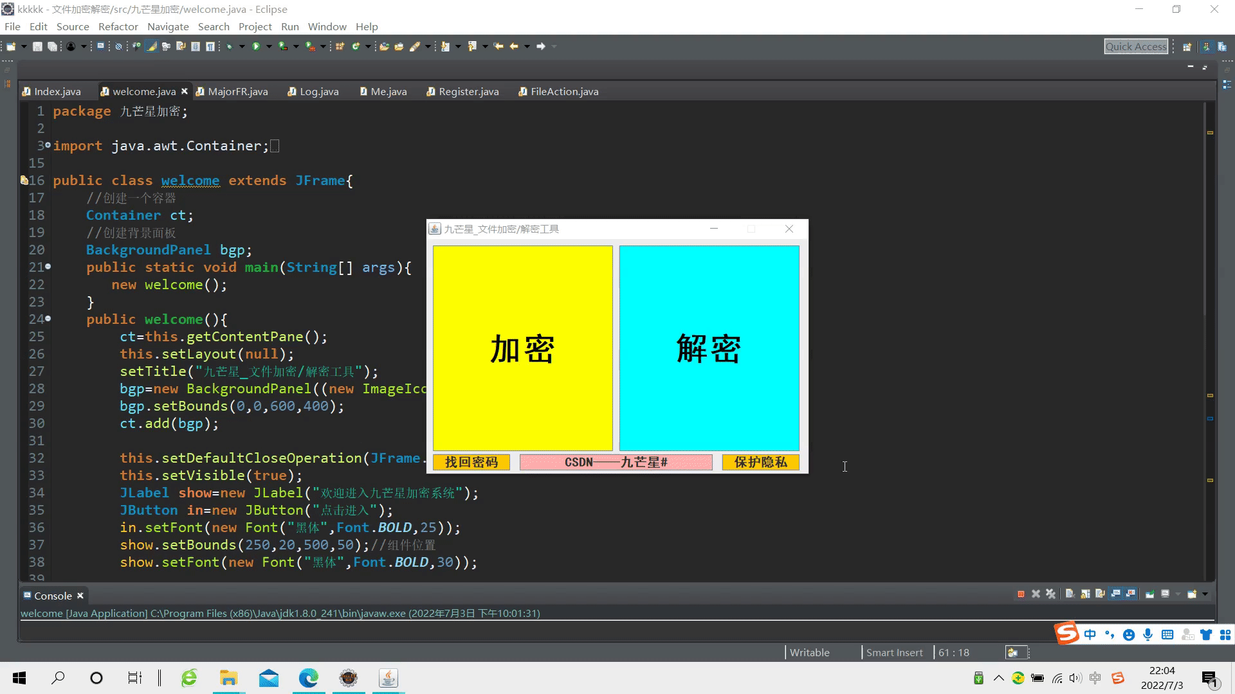Terminate the running program in Console
The image size is (1235, 694).
[1021, 594]
